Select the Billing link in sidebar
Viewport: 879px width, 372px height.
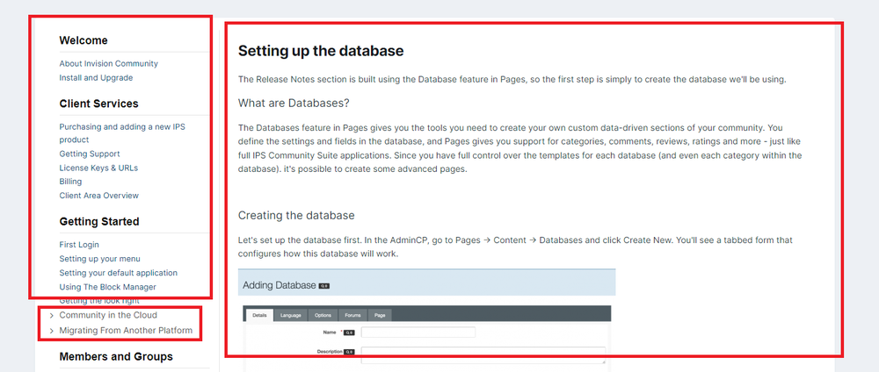click(x=70, y=182)
